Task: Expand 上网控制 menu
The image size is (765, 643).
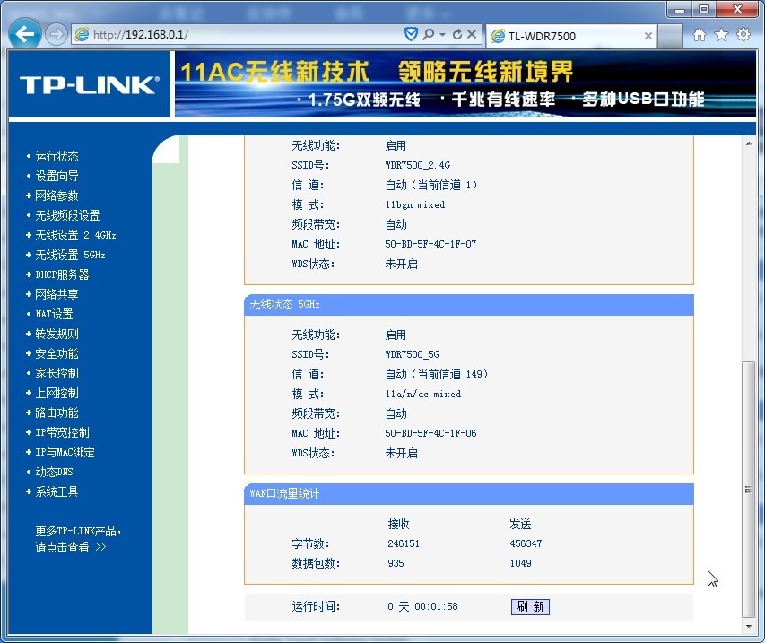Action: [x=57, y=393]
